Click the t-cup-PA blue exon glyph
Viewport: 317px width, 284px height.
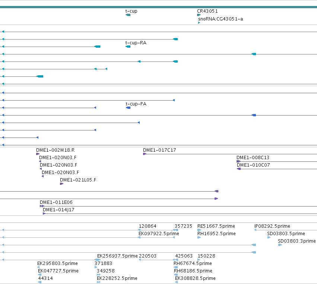(128, 108)
